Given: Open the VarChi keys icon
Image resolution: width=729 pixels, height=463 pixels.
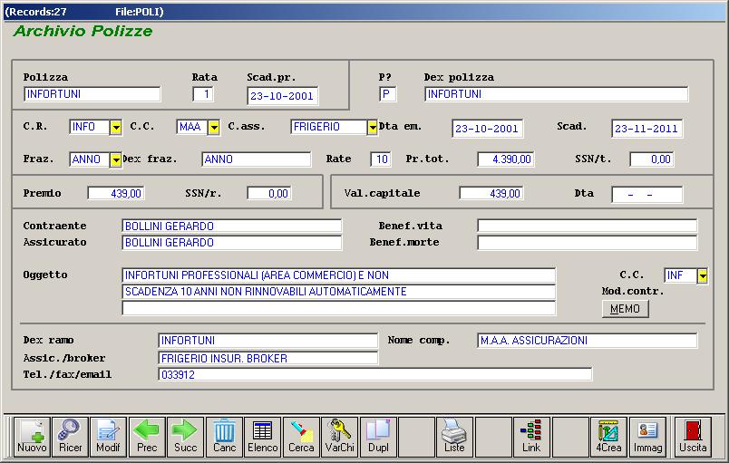Looking at the screenshot, I should click(x=339, y=437).
